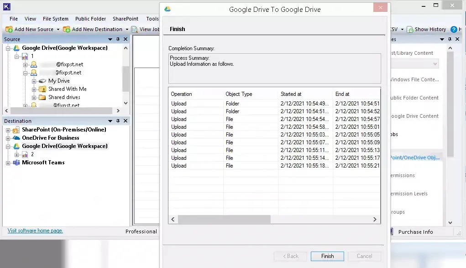Click the disabled Cancel button
The image size is (466, 268).
pos(364,256)
